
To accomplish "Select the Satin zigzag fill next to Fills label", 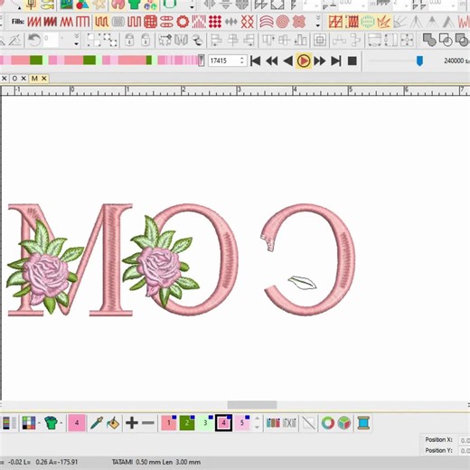I will (x=34, y=22).
